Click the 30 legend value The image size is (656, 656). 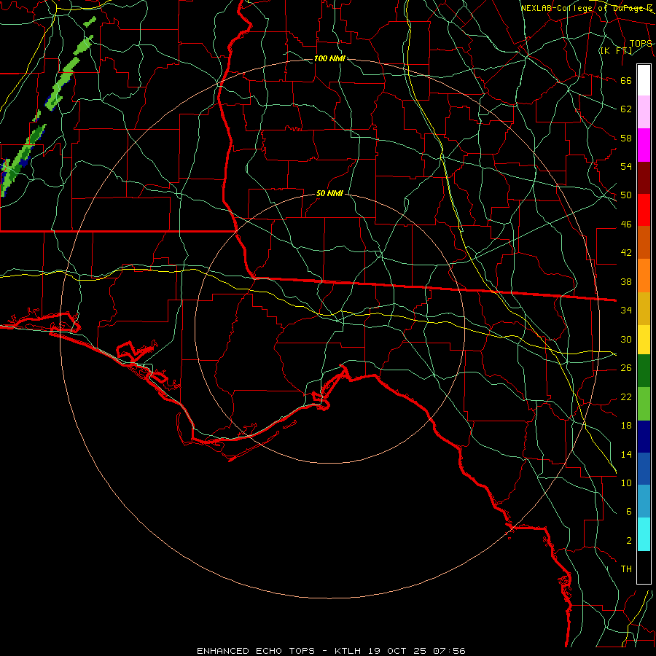[626, 339]
